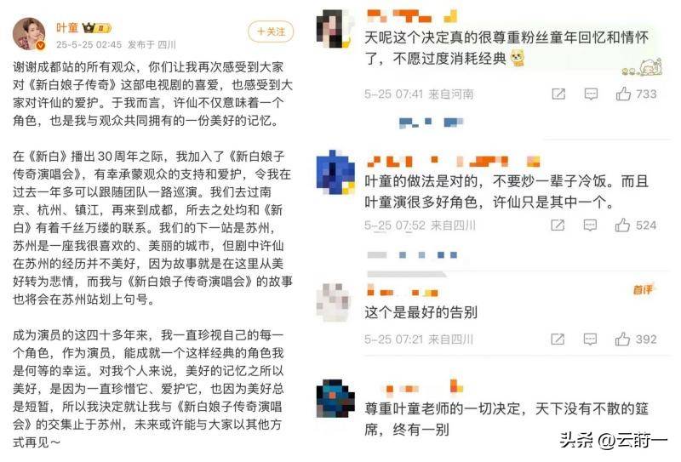Like the comment with 733 likes

tap(636, 94)
